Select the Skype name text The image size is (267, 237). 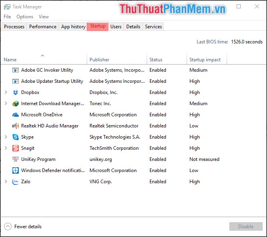28,137
